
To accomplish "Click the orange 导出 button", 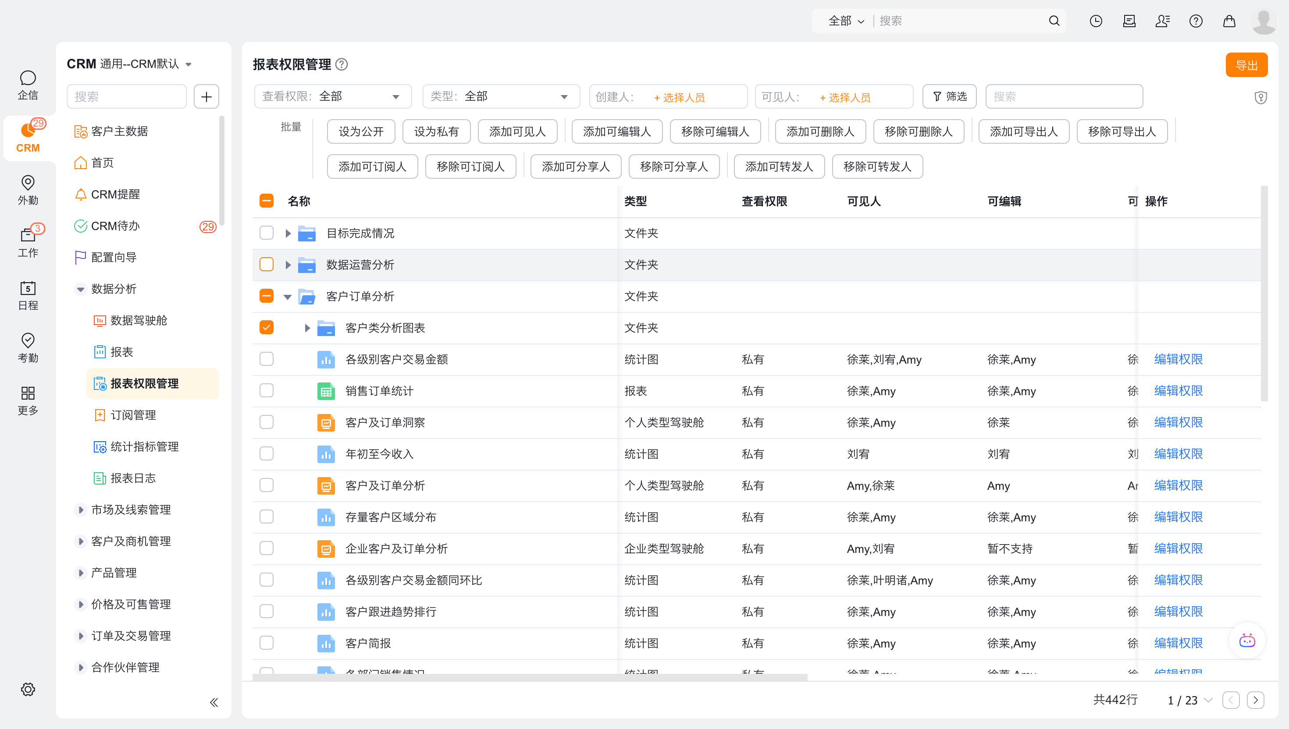I will point(1246,65).
